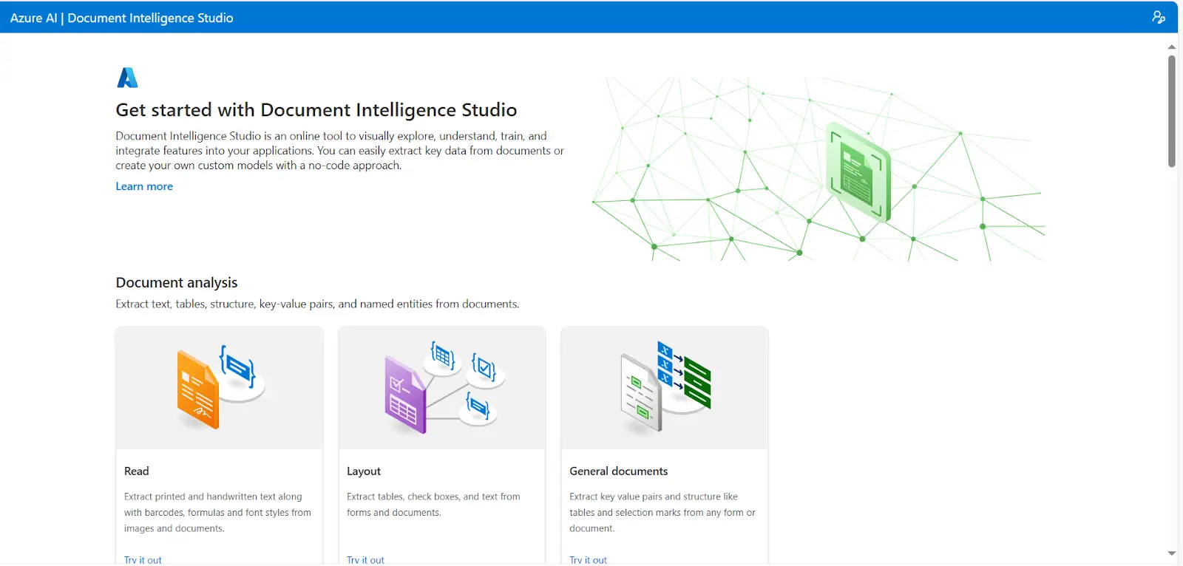Select the Layout card title
1183x566 pixels.
[364, 471]
